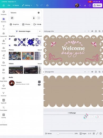Redo the last action
The width and height of the screenshot is (103, 138).
pos(41,5)
